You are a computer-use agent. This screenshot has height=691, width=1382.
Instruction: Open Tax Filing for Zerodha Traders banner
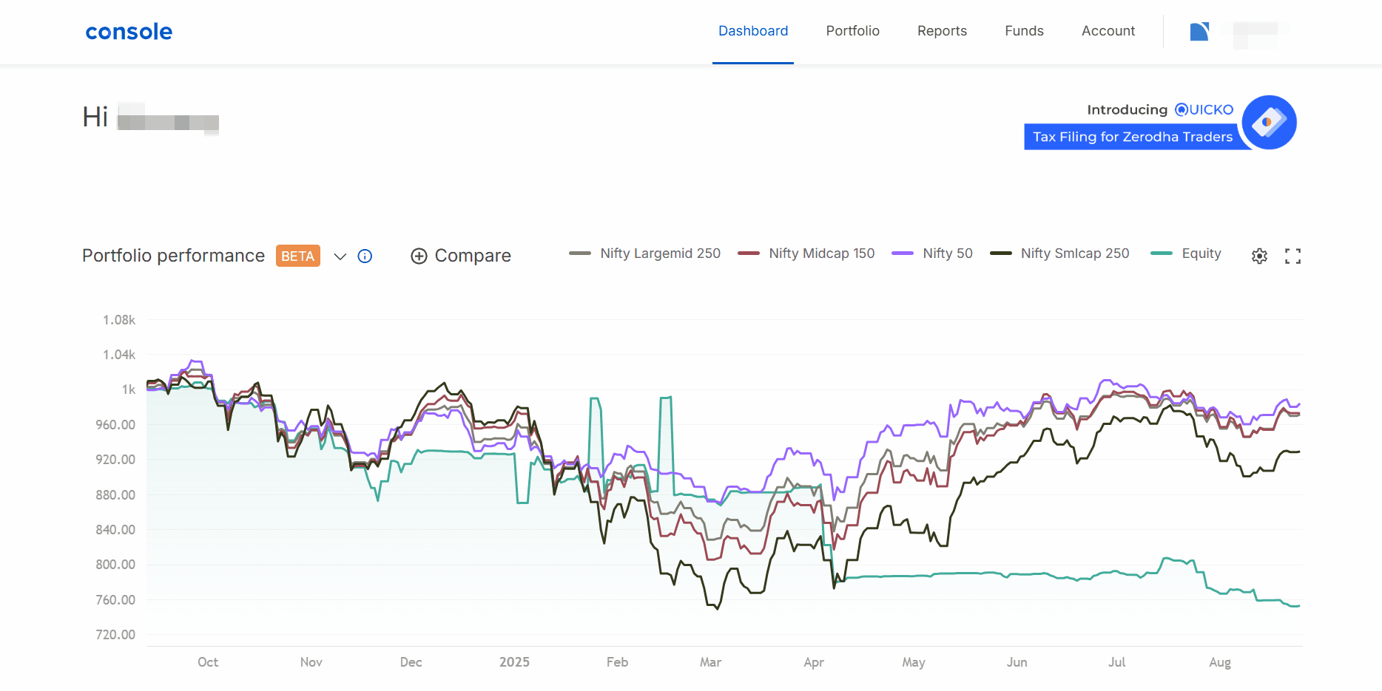pyautogui.click(x=1133, y=137)
